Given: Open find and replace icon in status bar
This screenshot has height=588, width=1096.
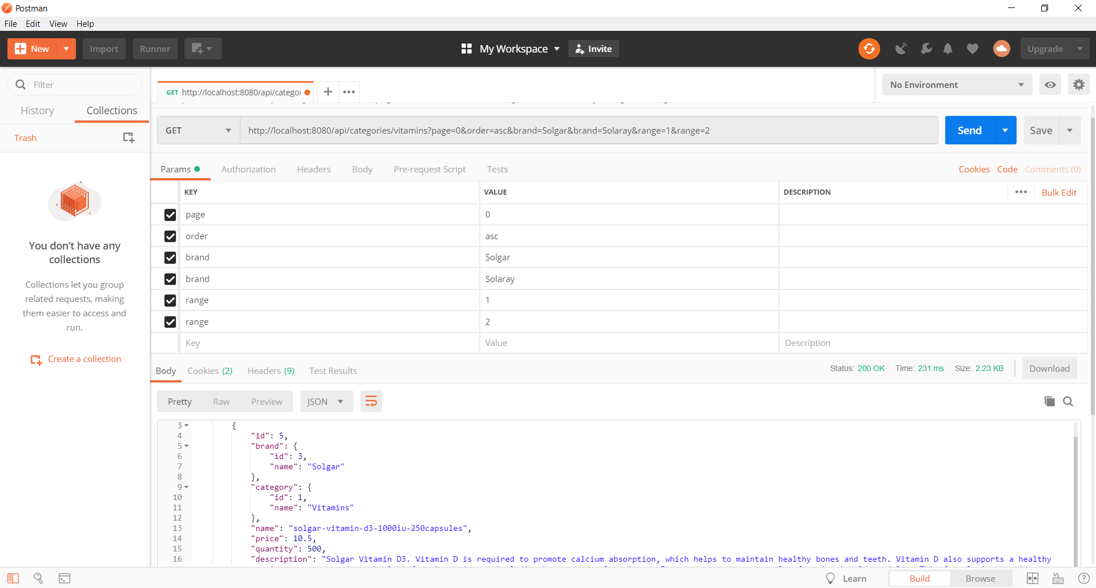Looking at the screenshot, I should pyautogui.click(x=38, y=578).
